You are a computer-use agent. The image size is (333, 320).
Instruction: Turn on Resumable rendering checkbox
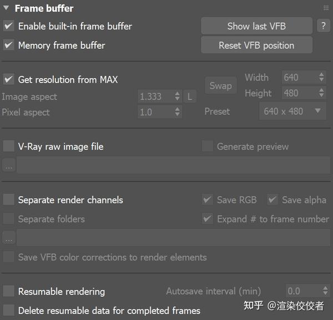(8, 291)
